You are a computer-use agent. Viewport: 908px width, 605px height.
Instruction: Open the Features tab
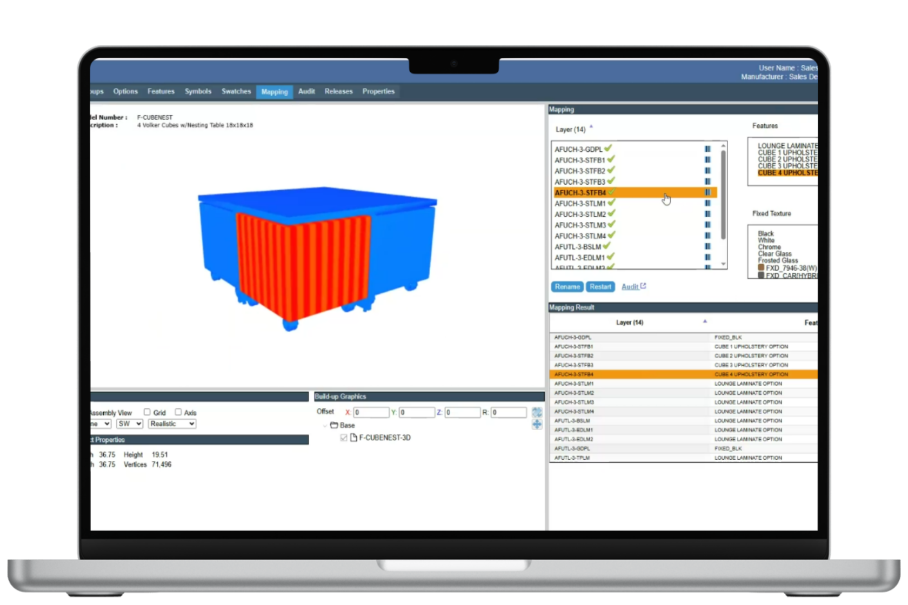(x=161, y=91)
